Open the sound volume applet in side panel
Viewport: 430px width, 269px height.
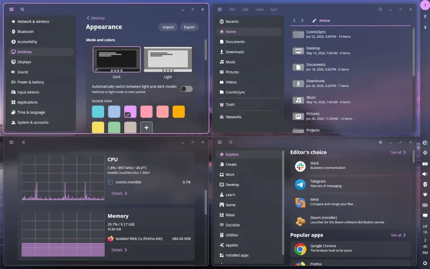(x=425, y=174)
